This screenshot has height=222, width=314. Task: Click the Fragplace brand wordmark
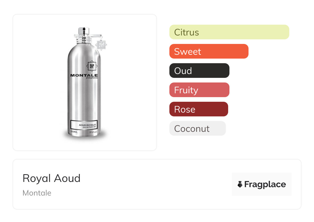(x=265, y=184)
